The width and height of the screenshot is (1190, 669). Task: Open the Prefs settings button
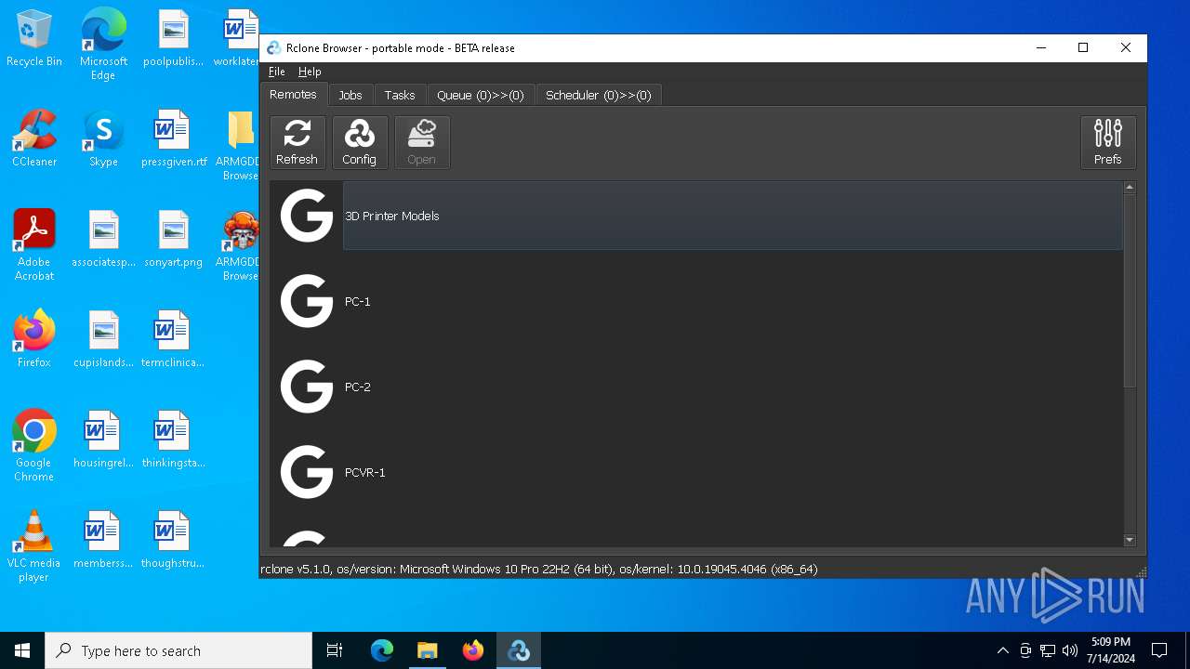pyautogui.click(x=1108, y=142)
